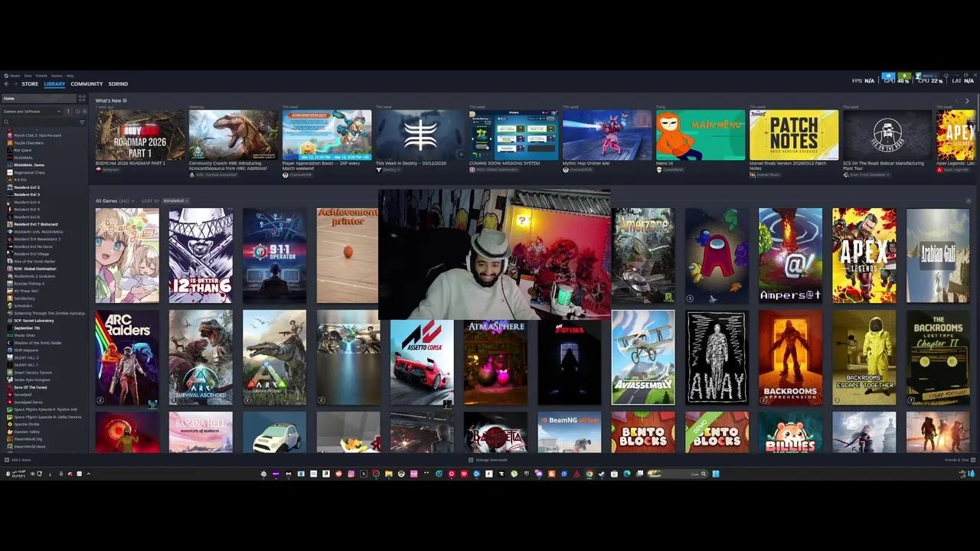Image resolution: width=980 pixels, height=551 pixels.
Task: Click Add a Game button
Action: click(x=18, y=460)
